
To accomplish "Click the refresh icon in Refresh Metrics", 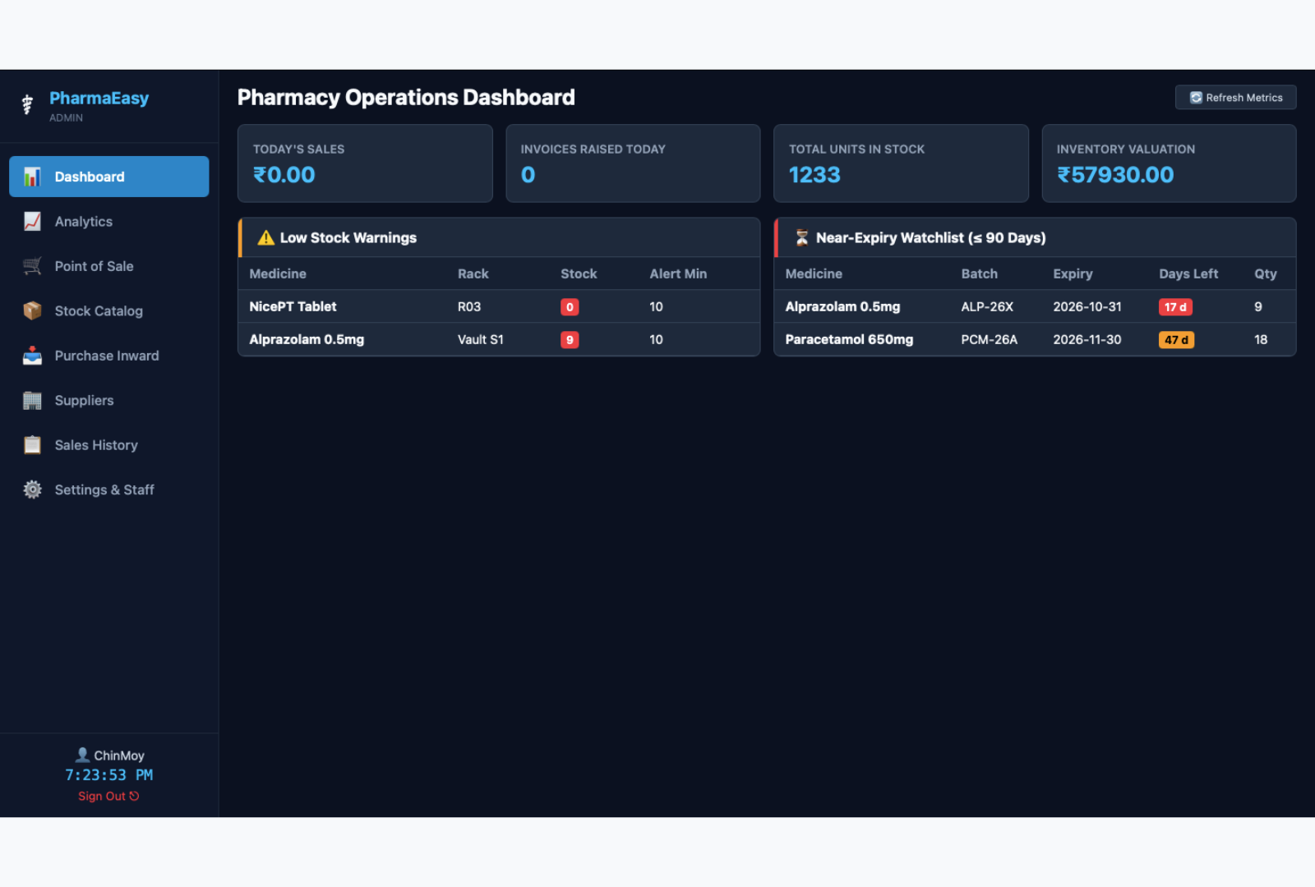I will pyautogui.click(x=1196, y=98).
